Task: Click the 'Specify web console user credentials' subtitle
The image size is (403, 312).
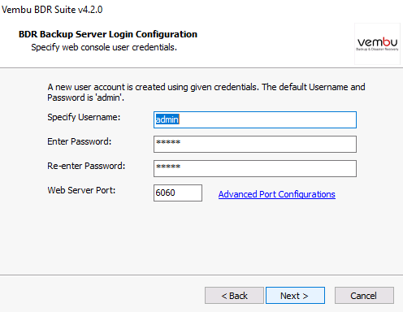Action: coord(104,47)
